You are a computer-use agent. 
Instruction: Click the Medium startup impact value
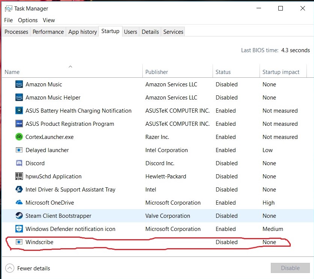tap(273, 229)
